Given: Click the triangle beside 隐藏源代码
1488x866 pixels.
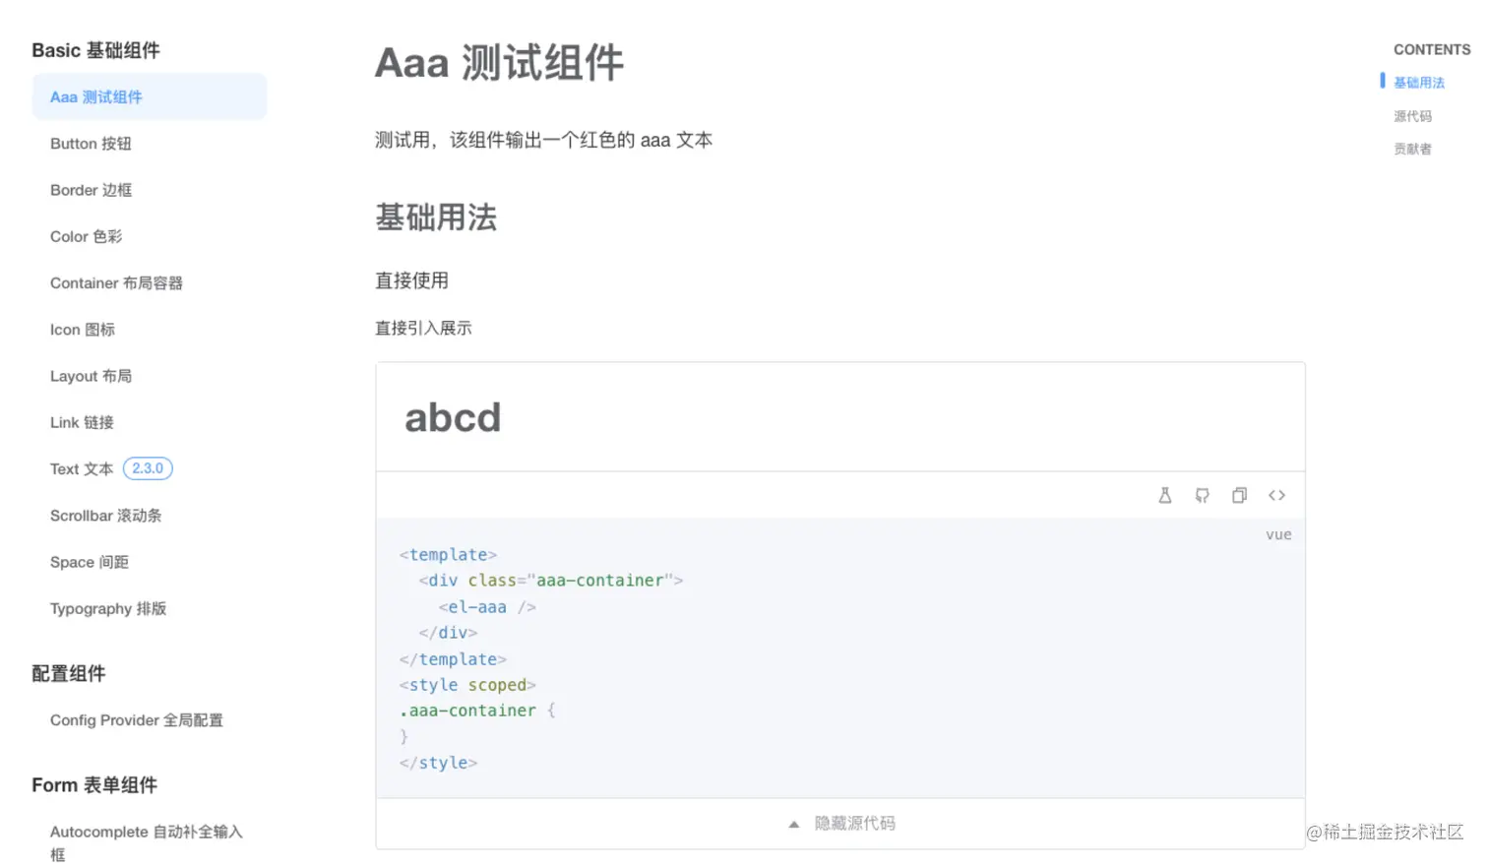Looking at the screenshot, I should click(x=794, y=825).
